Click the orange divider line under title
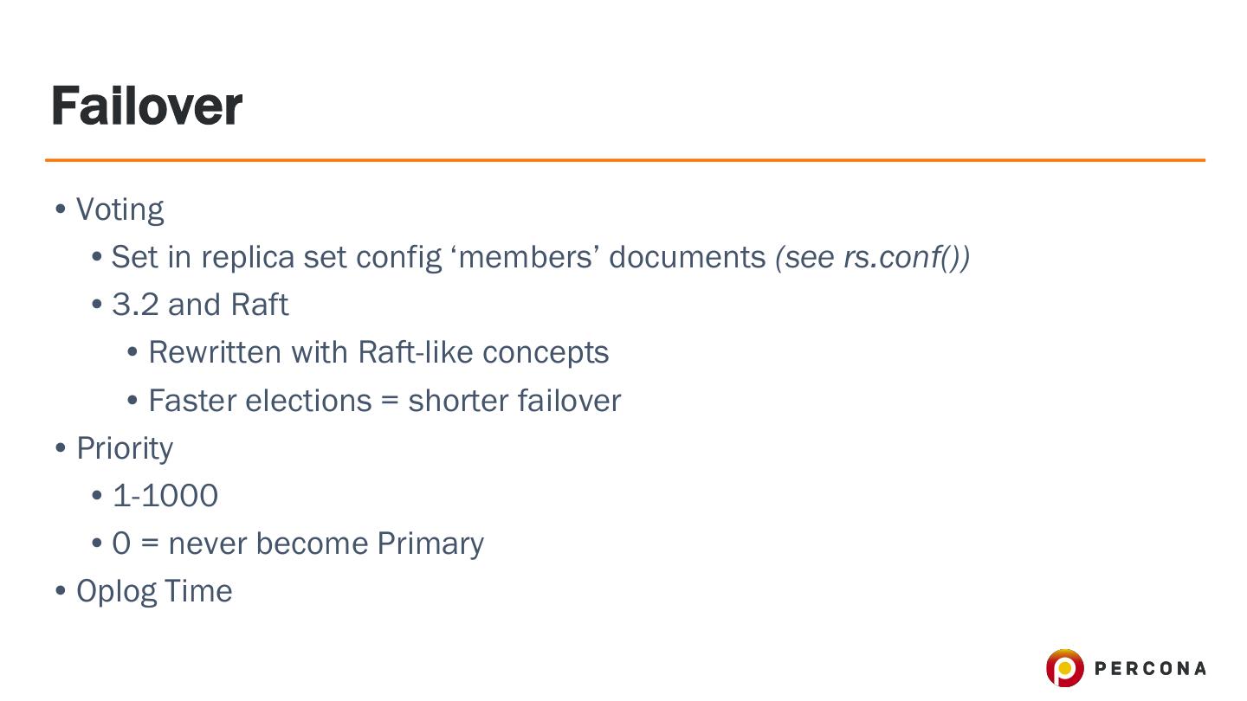 coord(623,160)
